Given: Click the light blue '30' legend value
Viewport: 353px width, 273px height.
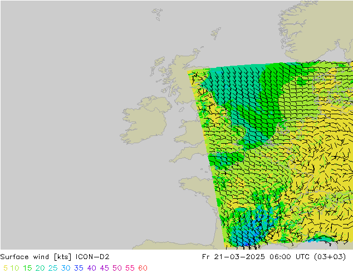Looking at the screenshot, I should pos(66,268).
